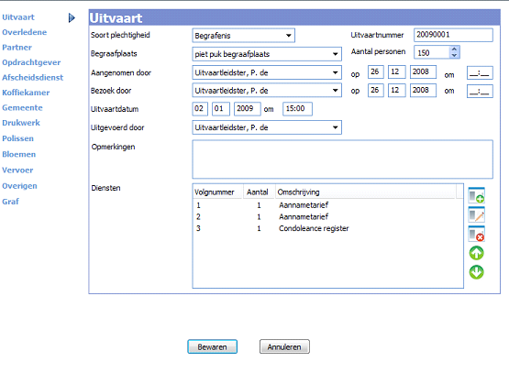Click the Bewaren button
This screenshot has height=373, width=509.
pos(212,346)
